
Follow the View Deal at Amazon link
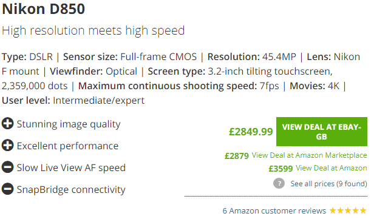[332, 168]
